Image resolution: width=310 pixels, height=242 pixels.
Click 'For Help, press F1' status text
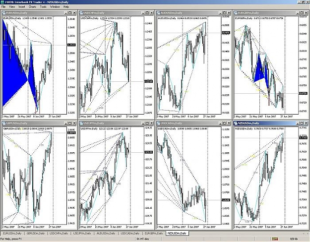click(11, 239)
